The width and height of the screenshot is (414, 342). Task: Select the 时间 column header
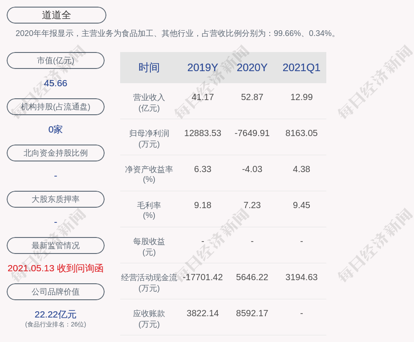149,68
